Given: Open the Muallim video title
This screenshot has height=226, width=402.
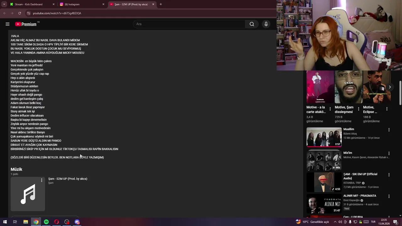Looking at the screenshot, I should [x=349, y=129].
